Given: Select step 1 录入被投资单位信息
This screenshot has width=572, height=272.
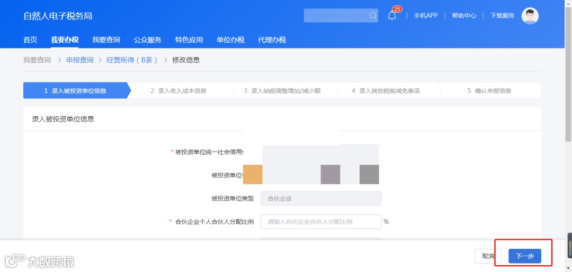Looking at the screenshot, I should coord(75,90).
